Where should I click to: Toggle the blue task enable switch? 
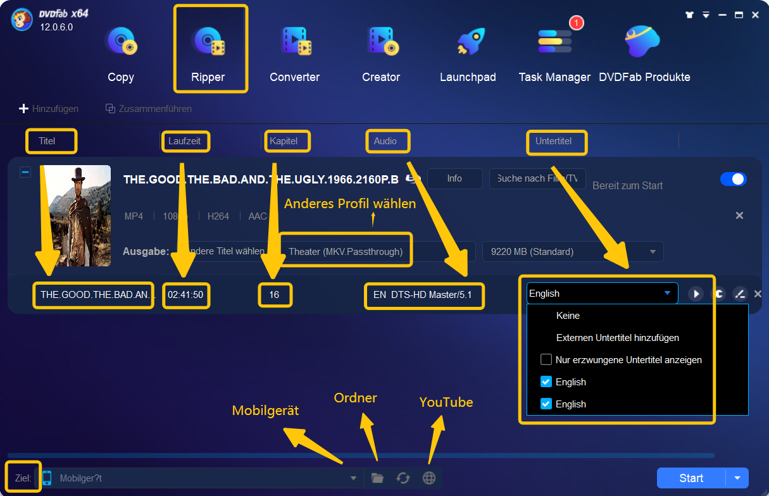(734, 179)
